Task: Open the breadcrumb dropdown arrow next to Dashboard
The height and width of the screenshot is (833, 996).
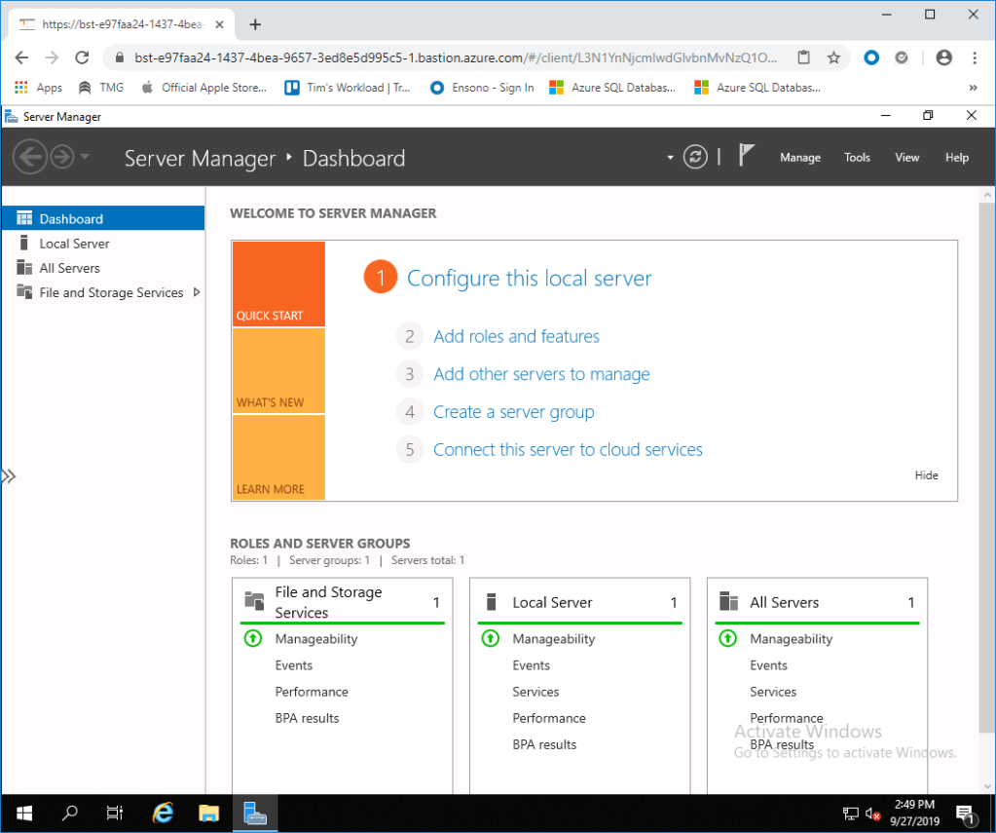Action: pyautogui.click(x=668, y=156)
